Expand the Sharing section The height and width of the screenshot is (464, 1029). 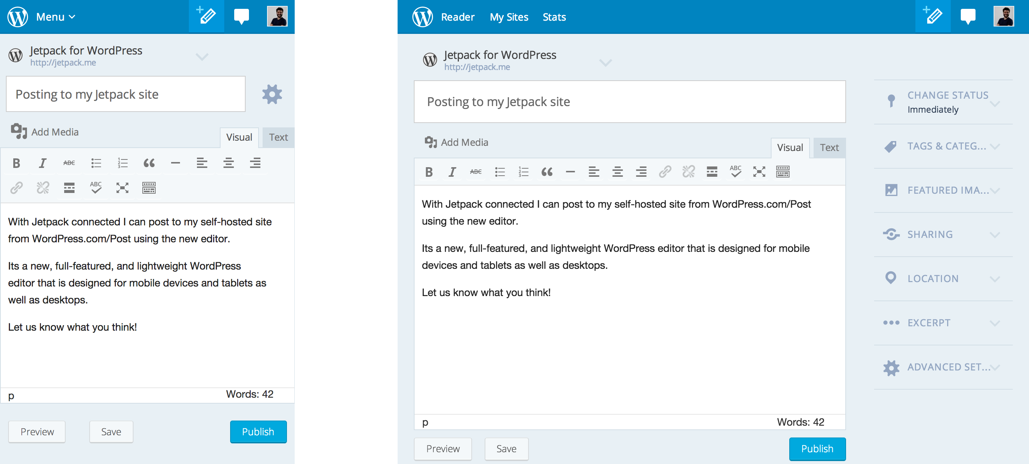click(x=943, y=235)
